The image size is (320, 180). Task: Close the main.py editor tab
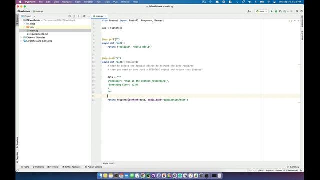point(105,16)
